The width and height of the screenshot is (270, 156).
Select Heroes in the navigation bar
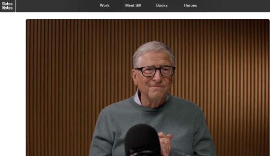[x=190, y=5]
